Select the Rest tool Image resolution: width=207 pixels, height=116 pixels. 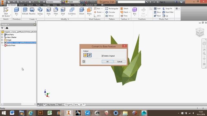point(157,16)
